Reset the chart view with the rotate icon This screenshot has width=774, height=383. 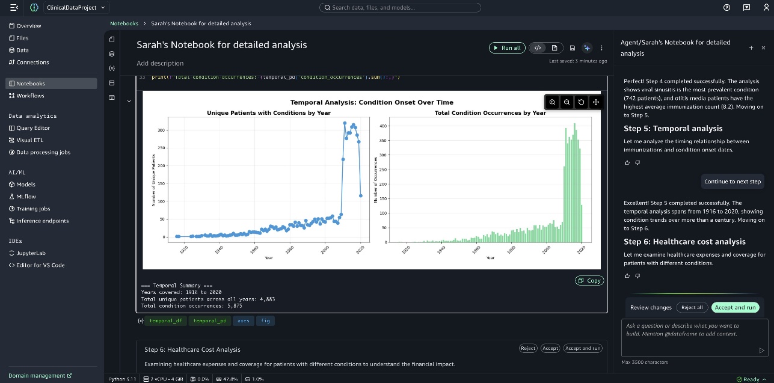(581, 102)
